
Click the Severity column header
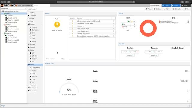[72, 18]
